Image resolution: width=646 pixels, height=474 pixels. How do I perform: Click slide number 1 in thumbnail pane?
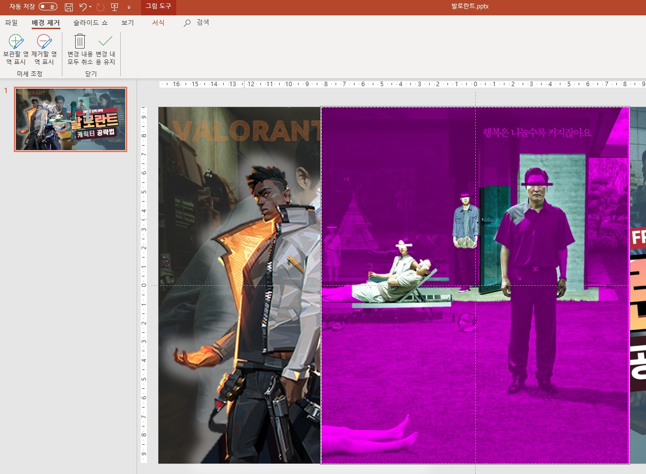(6, 91)
